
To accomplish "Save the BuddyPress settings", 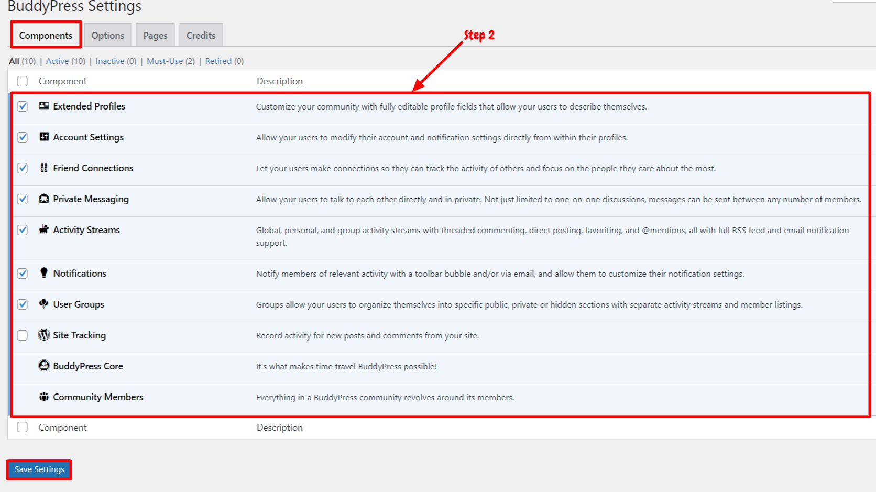I will coord(39,469).
